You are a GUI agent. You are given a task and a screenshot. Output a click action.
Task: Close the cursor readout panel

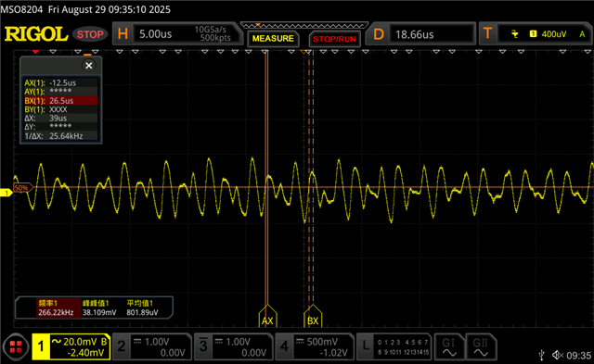[x=89, y=66]
